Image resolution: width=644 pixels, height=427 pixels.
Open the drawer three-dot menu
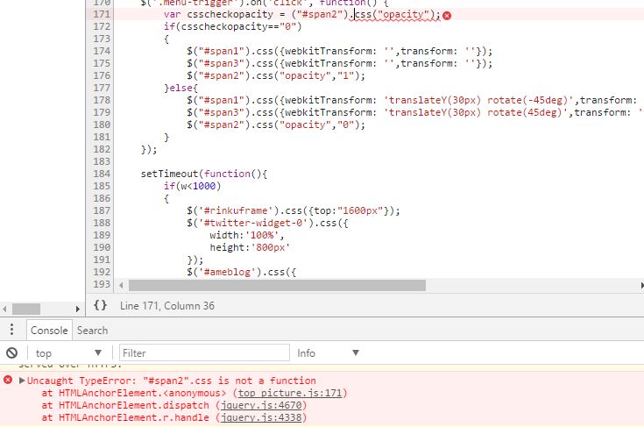11,331
